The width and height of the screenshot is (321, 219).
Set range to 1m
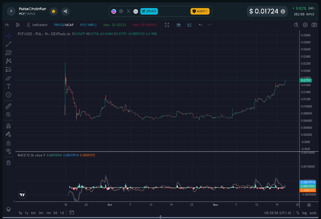48,213
